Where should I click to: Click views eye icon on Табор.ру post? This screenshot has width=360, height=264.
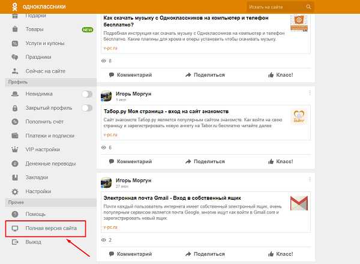(104, 148)
